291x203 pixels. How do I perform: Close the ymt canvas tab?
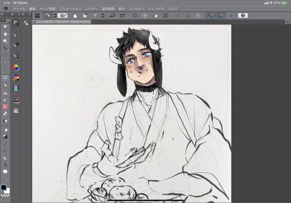click(35, 22)
